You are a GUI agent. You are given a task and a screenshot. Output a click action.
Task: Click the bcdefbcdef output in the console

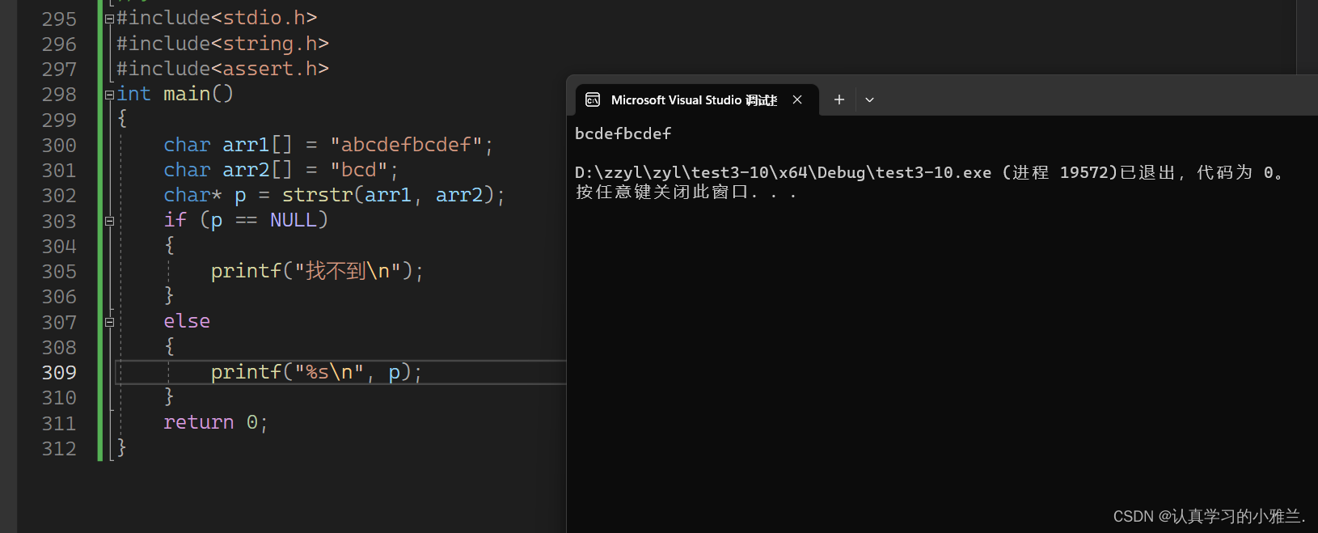pos(623,133)
